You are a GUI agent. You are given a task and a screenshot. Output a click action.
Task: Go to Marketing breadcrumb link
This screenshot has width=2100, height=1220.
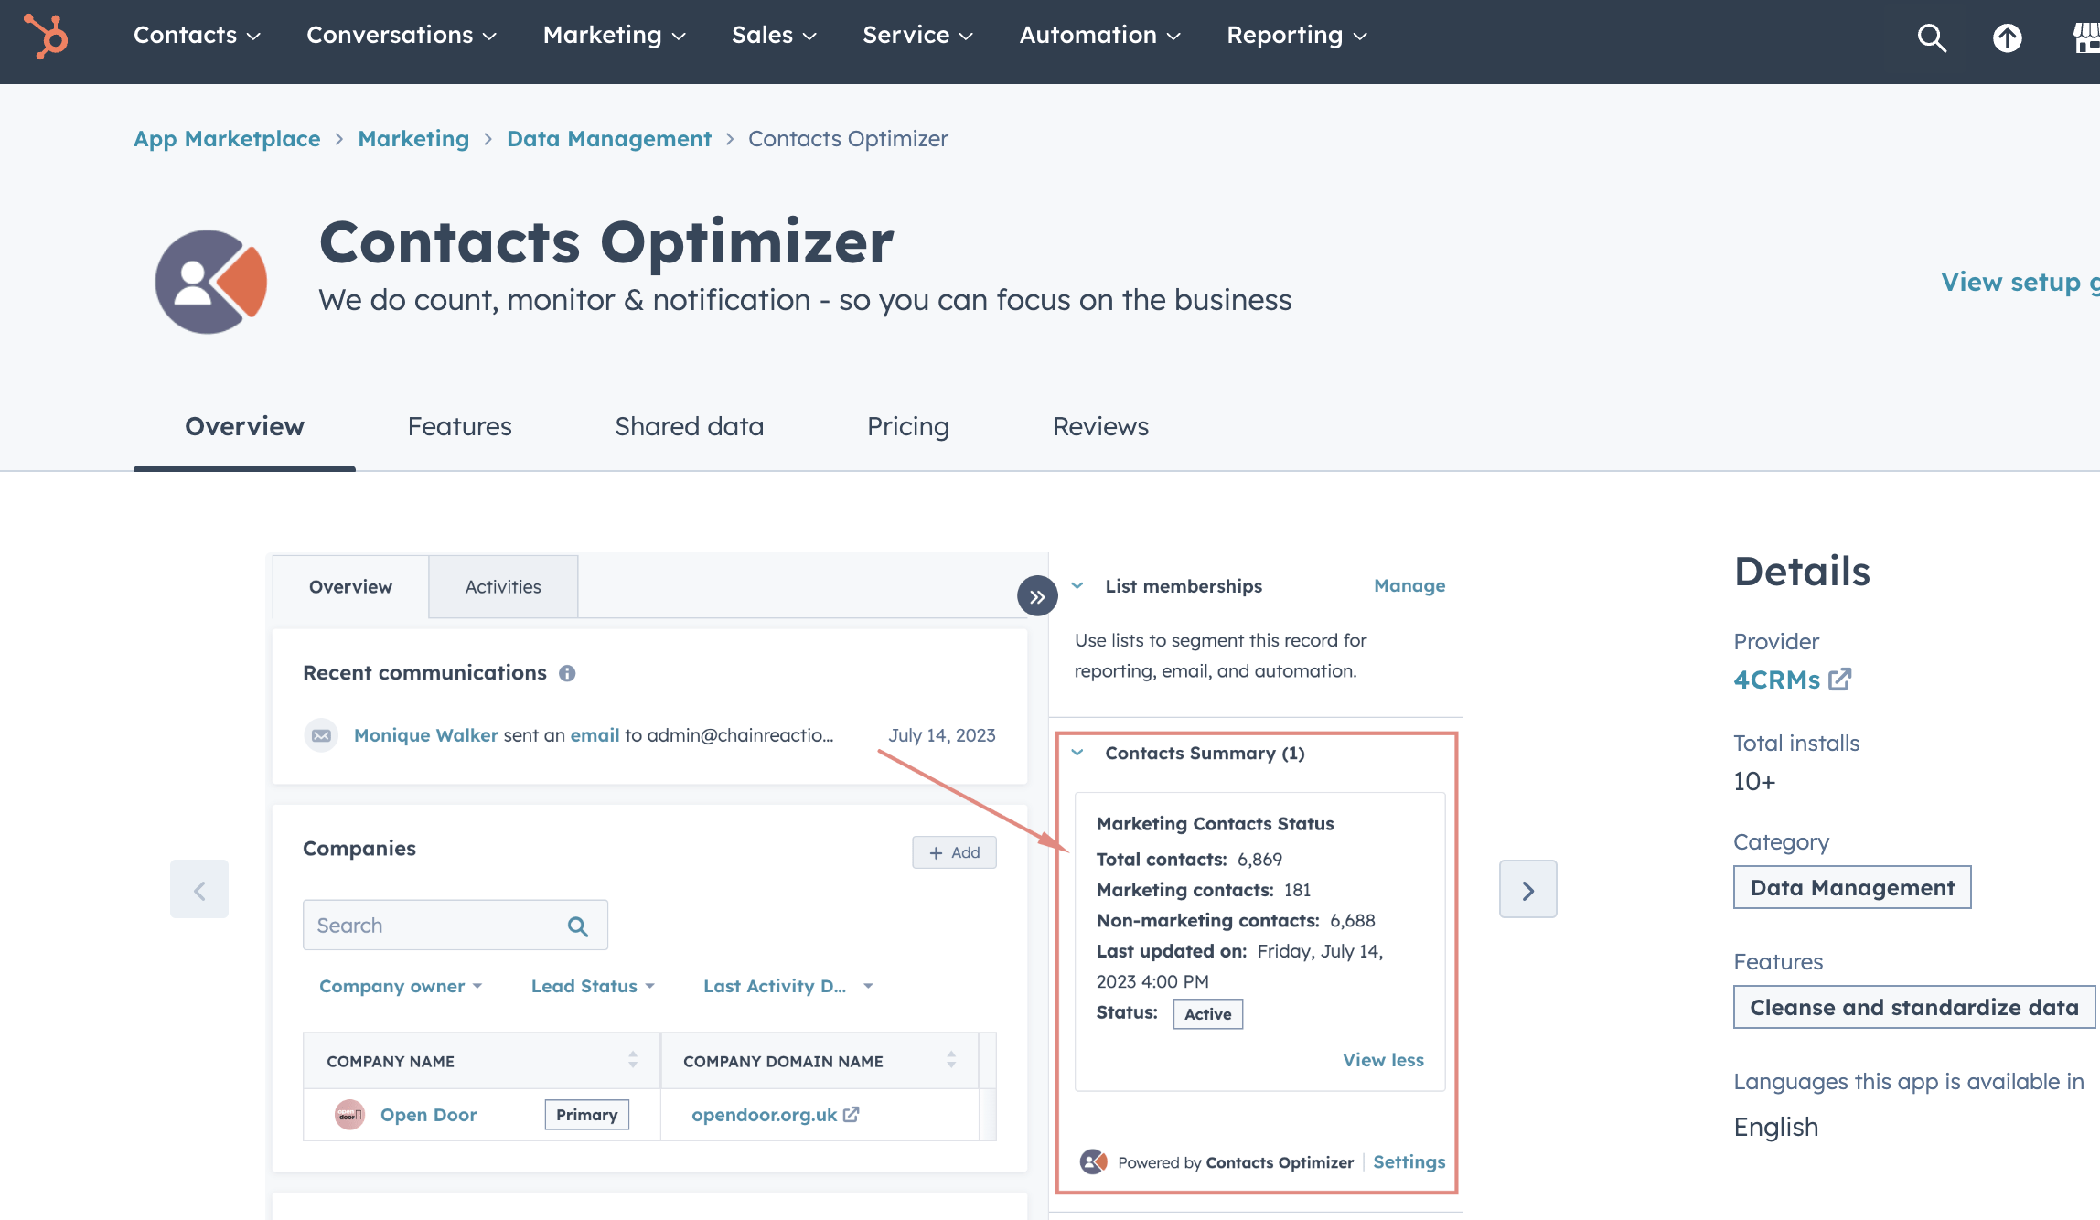[x=413, y=139]
